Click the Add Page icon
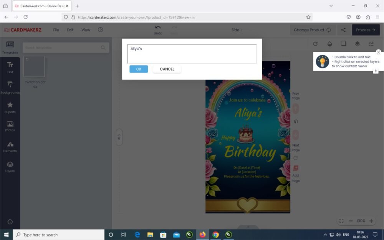This screenshot has width=384, height=240. click(x=295, y=168)
